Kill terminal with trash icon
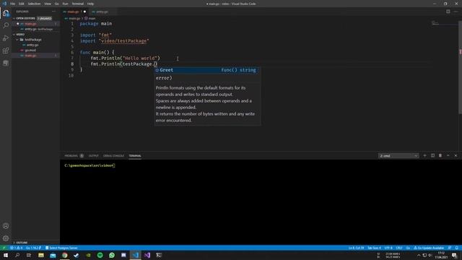The width and height of the screenshot is (462, 260). click(440, 156)
